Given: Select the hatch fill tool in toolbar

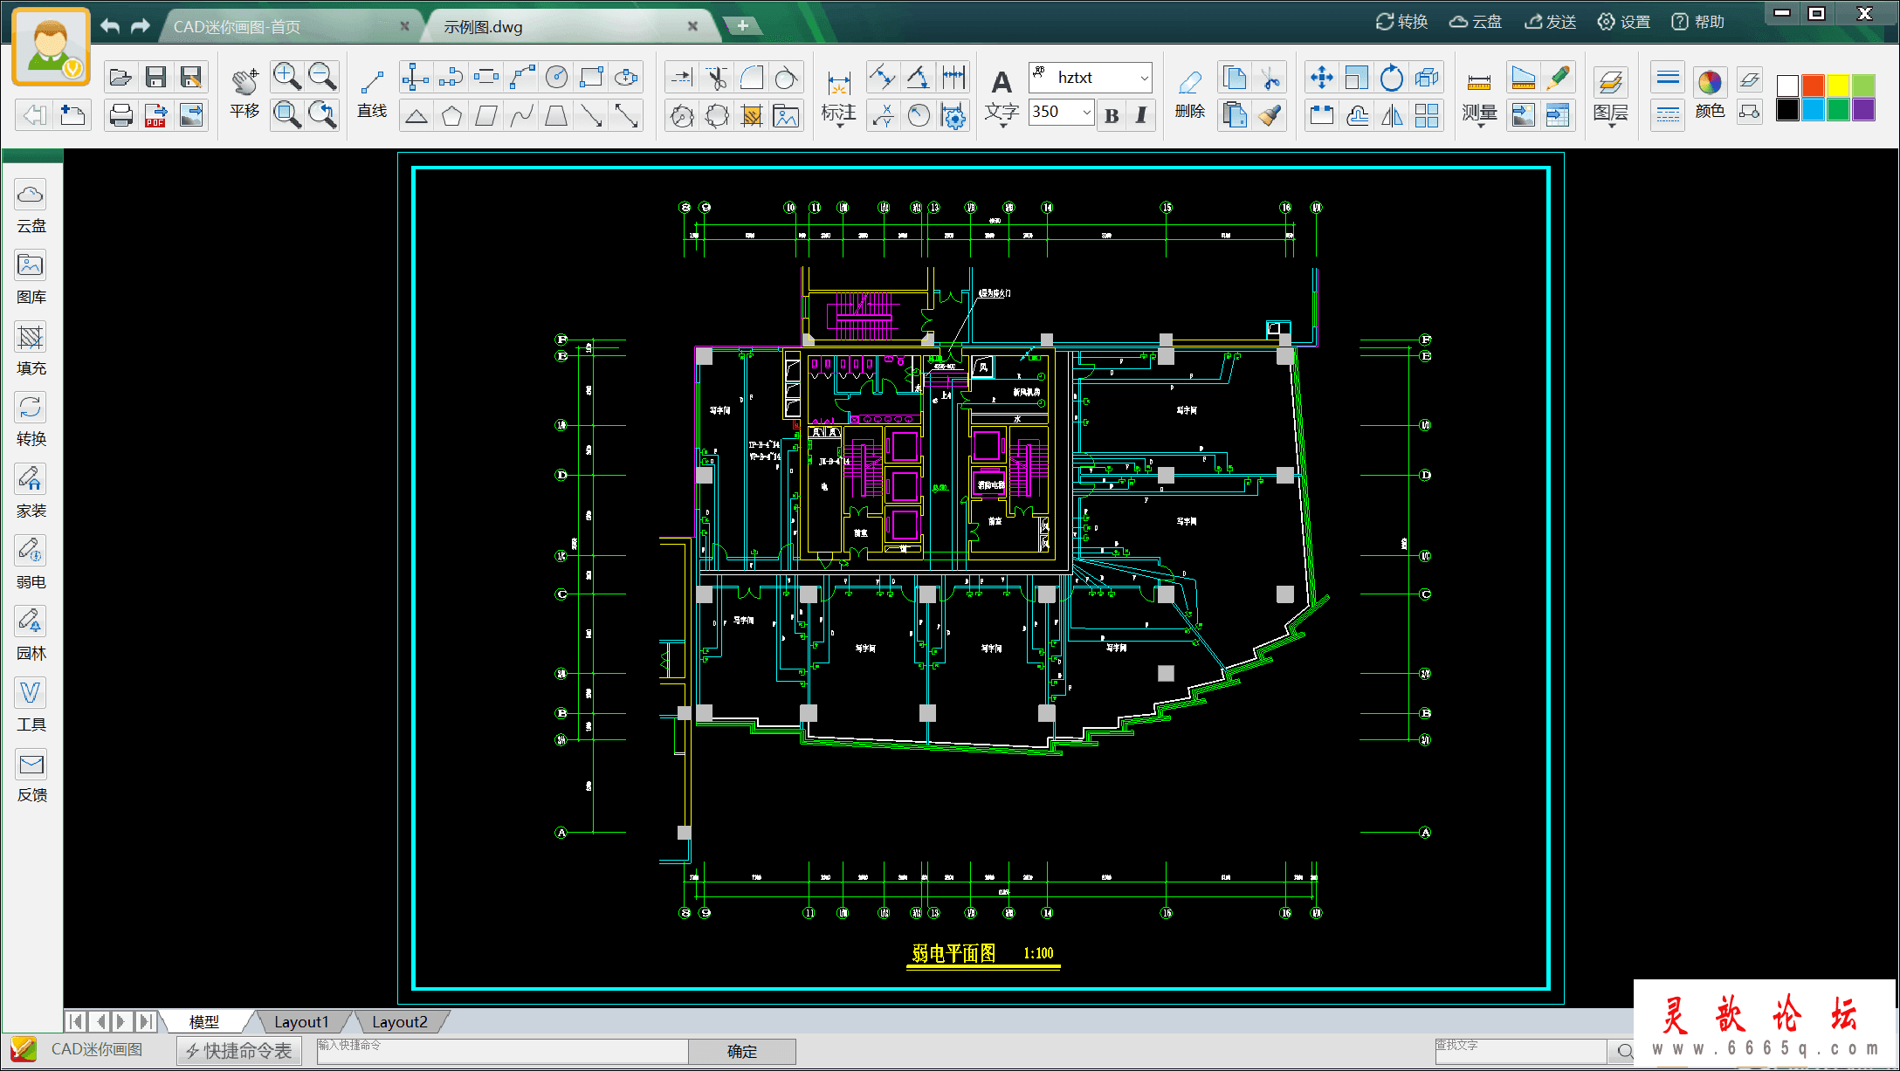Looking at the screenshot, I should [751, 115].
